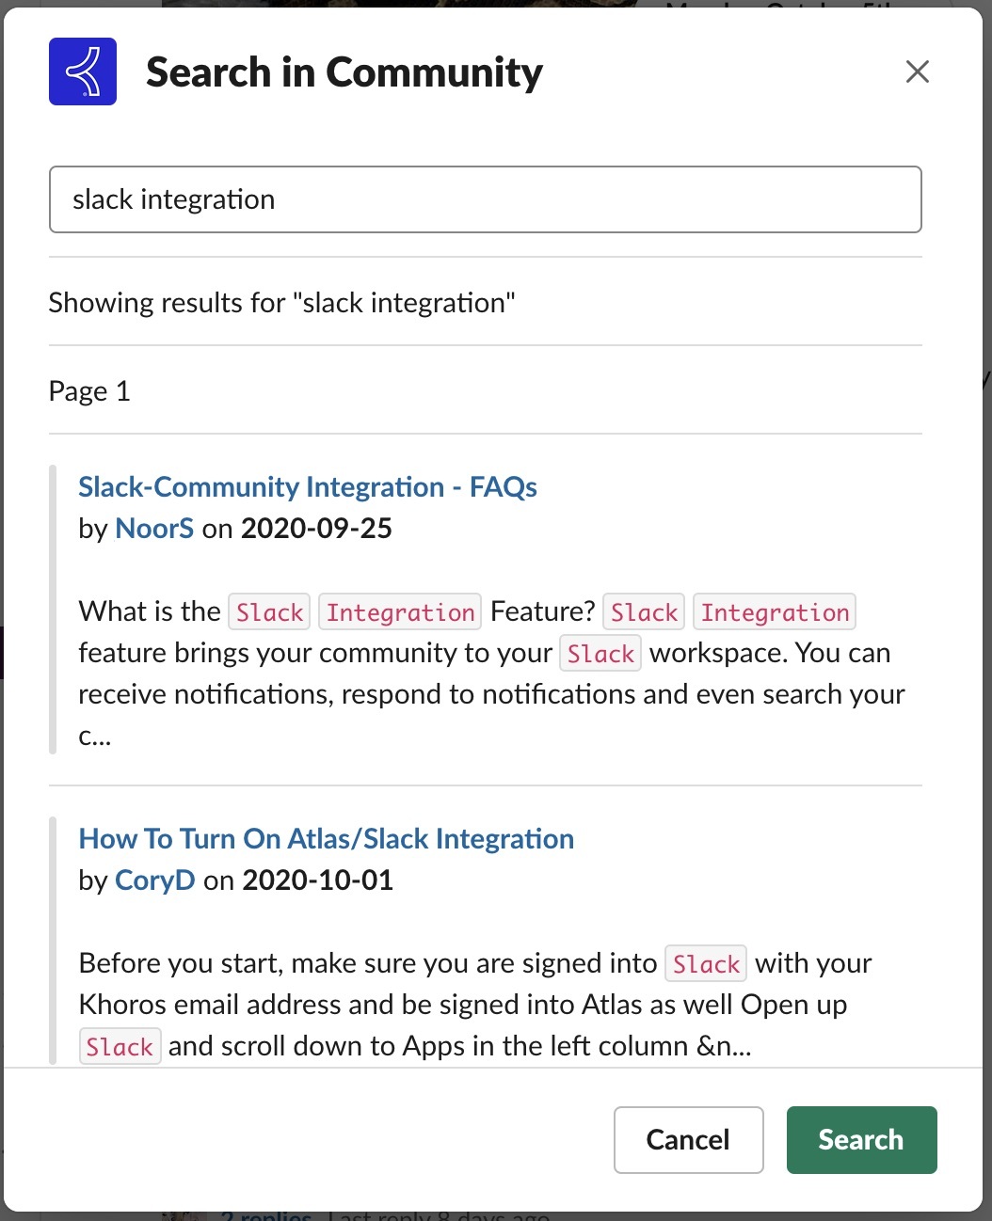The width and height of the screenshot is (992, 1221).
Task: Click the "What is the" snippet text
Action: [x=150, y=611]
